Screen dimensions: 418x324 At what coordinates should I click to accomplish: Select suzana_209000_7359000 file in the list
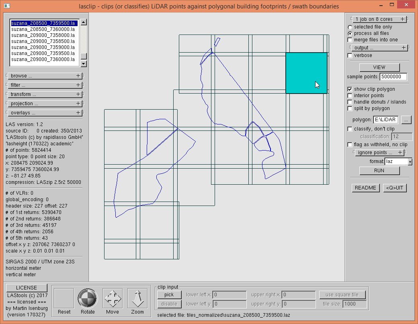point(43,47)
